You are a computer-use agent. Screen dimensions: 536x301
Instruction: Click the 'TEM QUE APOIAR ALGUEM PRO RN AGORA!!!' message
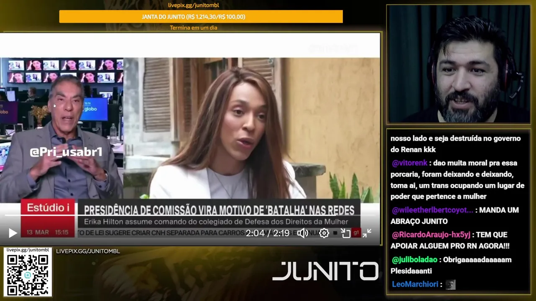[x=450, y=240]
